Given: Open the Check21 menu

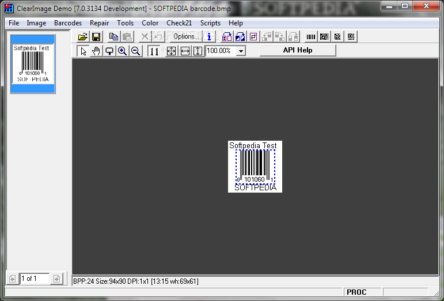Looking at the screenshot, I should coord(179,23).
